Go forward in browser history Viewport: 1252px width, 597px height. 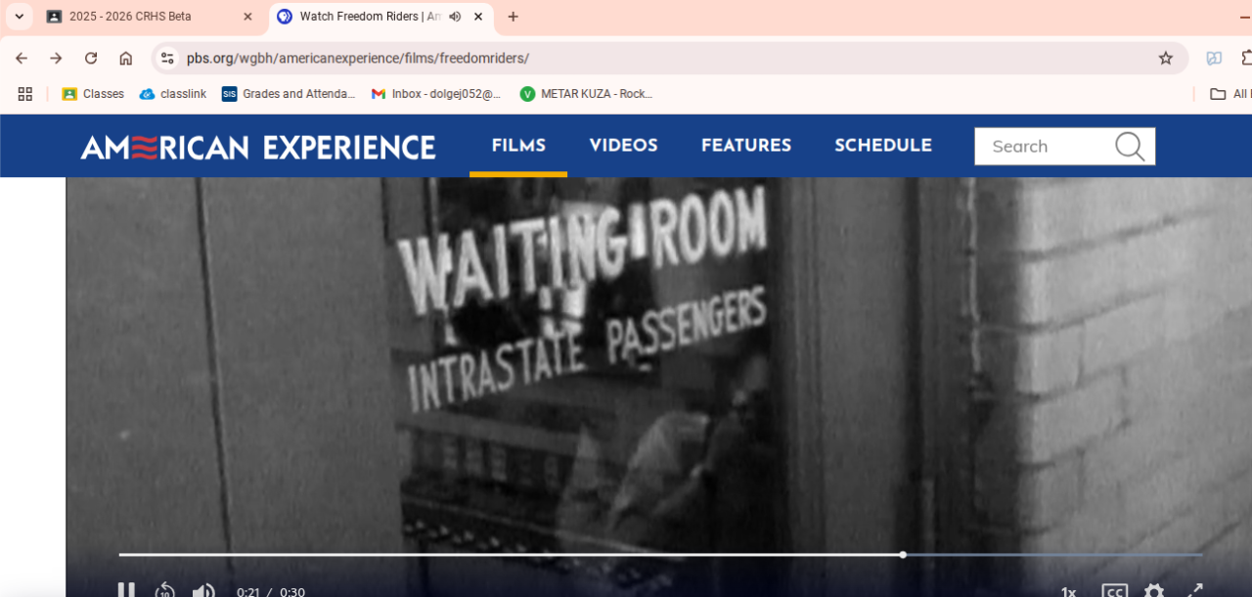click(x=56, y=58)
